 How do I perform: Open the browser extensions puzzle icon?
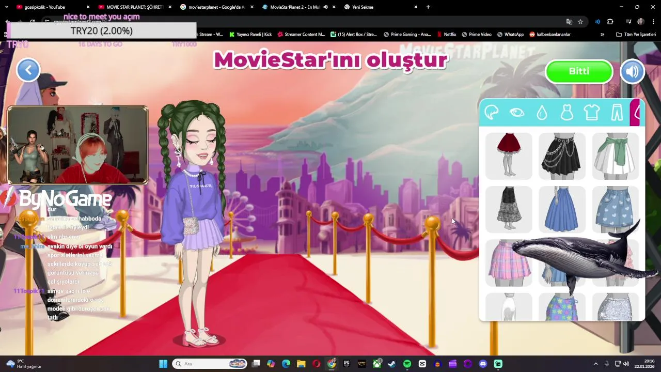tap(610, 22)
